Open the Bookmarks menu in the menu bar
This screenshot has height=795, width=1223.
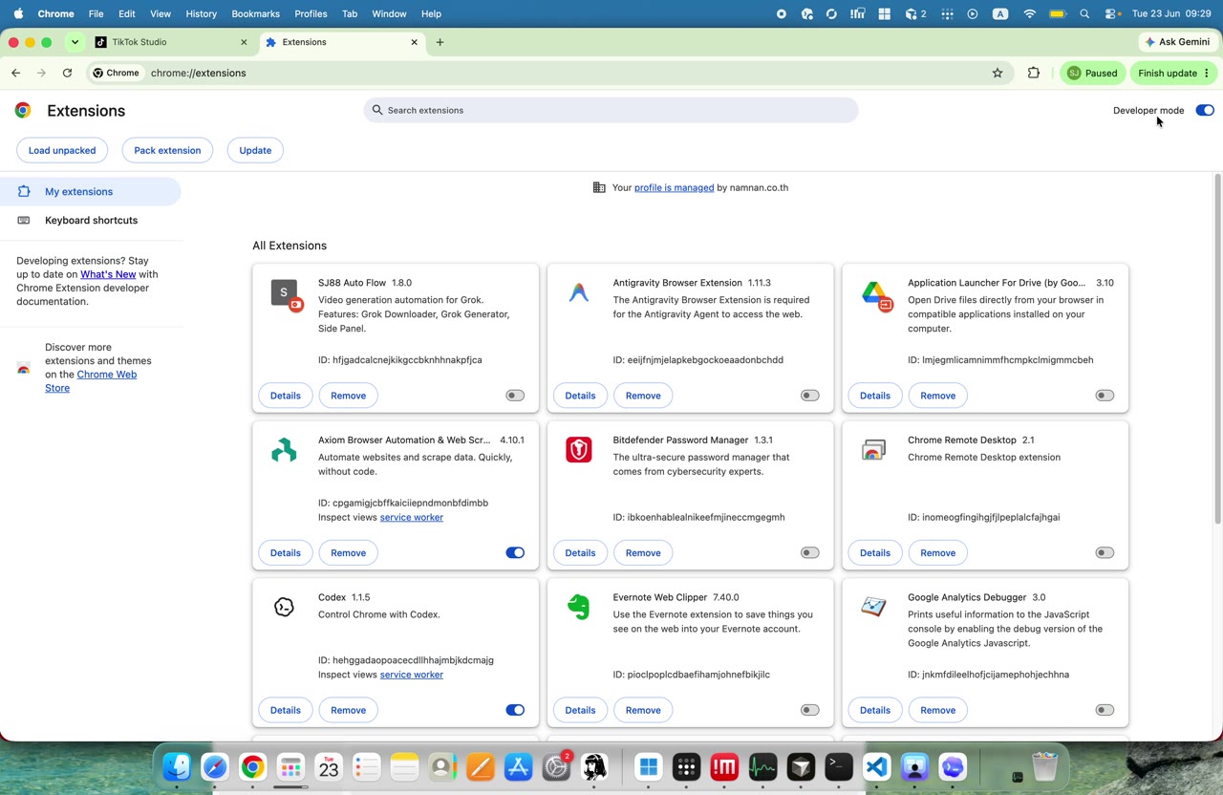coord(255,14)
